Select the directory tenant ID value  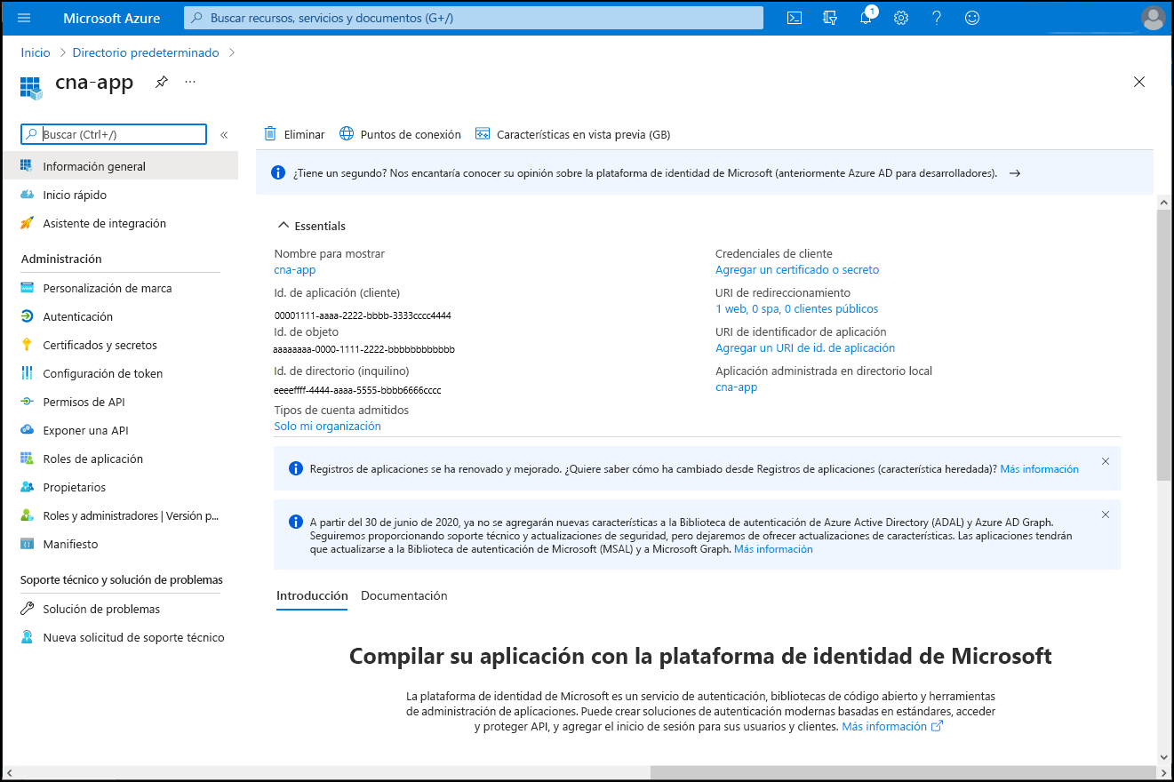click(x=357, y=390)
